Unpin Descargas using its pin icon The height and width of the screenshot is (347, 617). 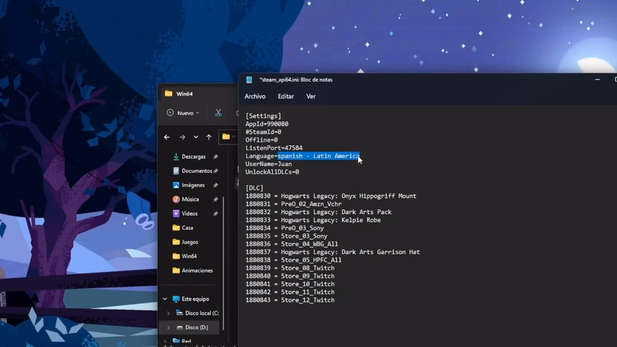(215, 157)
